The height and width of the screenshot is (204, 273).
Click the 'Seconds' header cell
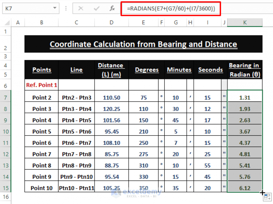210,70
